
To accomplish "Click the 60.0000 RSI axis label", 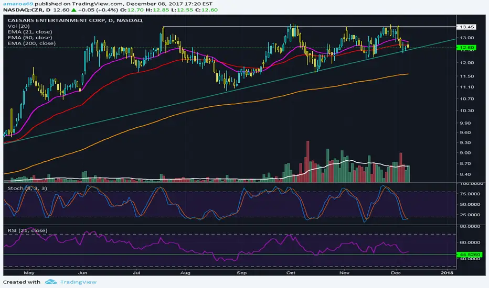I will point(470,242).
